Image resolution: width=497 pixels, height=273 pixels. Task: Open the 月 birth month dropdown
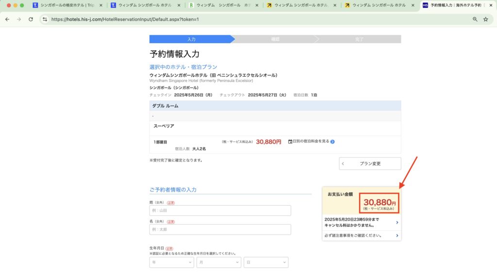point(219,262)
